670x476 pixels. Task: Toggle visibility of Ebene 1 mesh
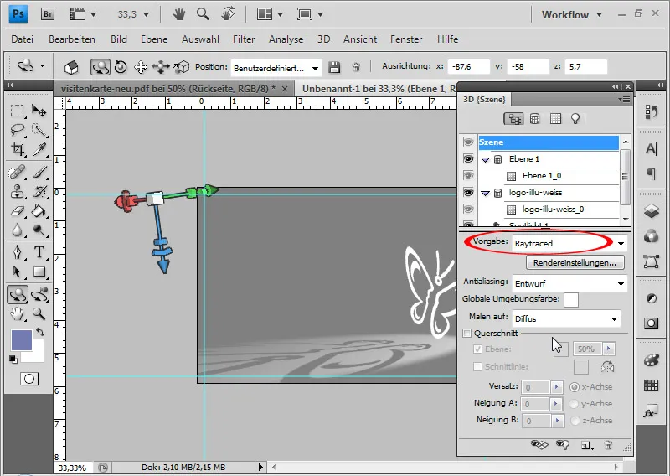468,159
